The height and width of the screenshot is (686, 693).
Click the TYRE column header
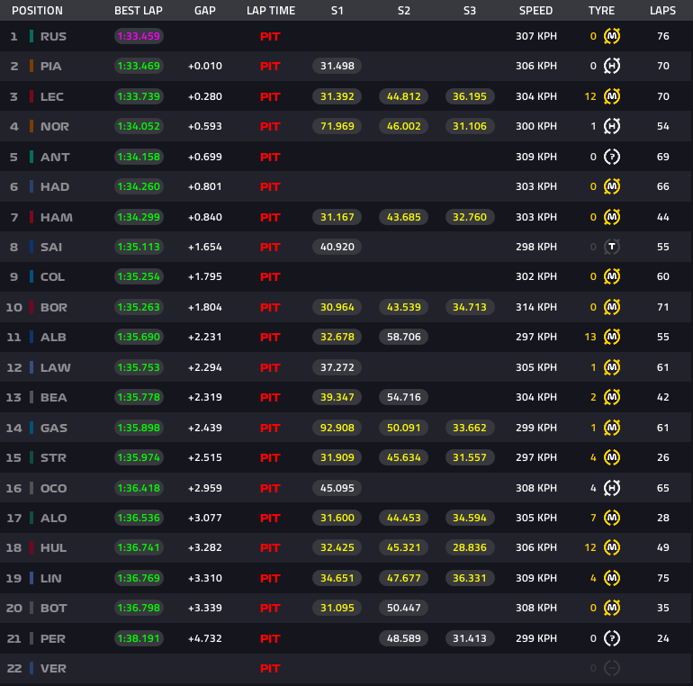pos(601,11)
